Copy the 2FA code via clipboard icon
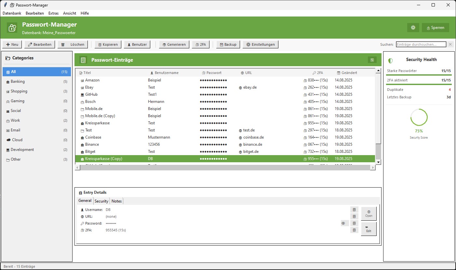This screenshot has width=456, height=270. coord(354,230)
